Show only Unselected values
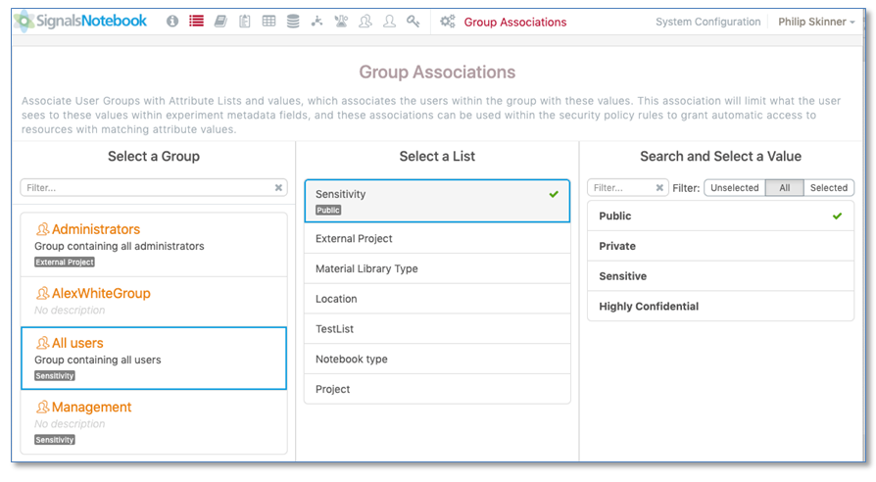 tap(734, 188)
